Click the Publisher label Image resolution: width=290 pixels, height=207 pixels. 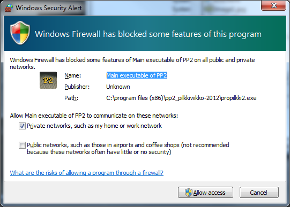(x=77, y=87)
